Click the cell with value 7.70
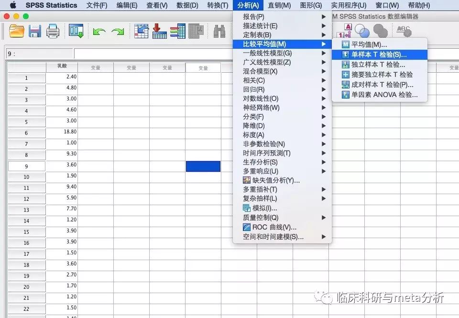This screenshot has width=459, height=318. (x=62, y=209)
